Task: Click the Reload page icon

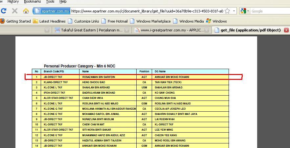Action: click(x=4, y=11)
